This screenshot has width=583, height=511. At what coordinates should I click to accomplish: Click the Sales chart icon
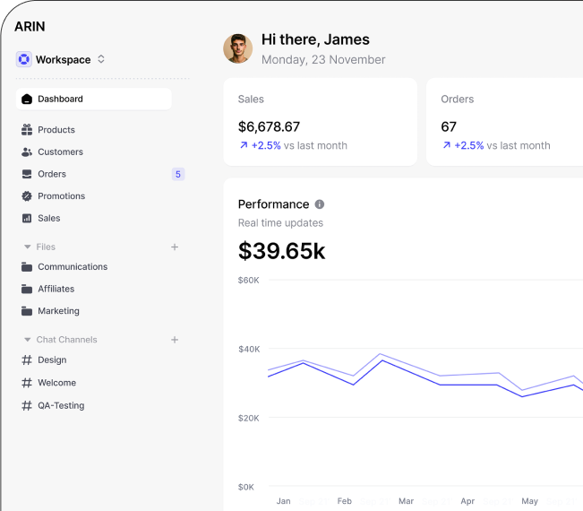tap(27, 218)
